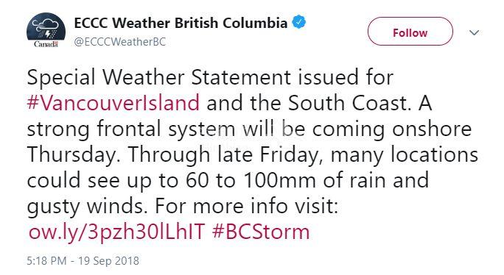Open the ow.ly/3pzh30lLhIT link

point(116,232)
